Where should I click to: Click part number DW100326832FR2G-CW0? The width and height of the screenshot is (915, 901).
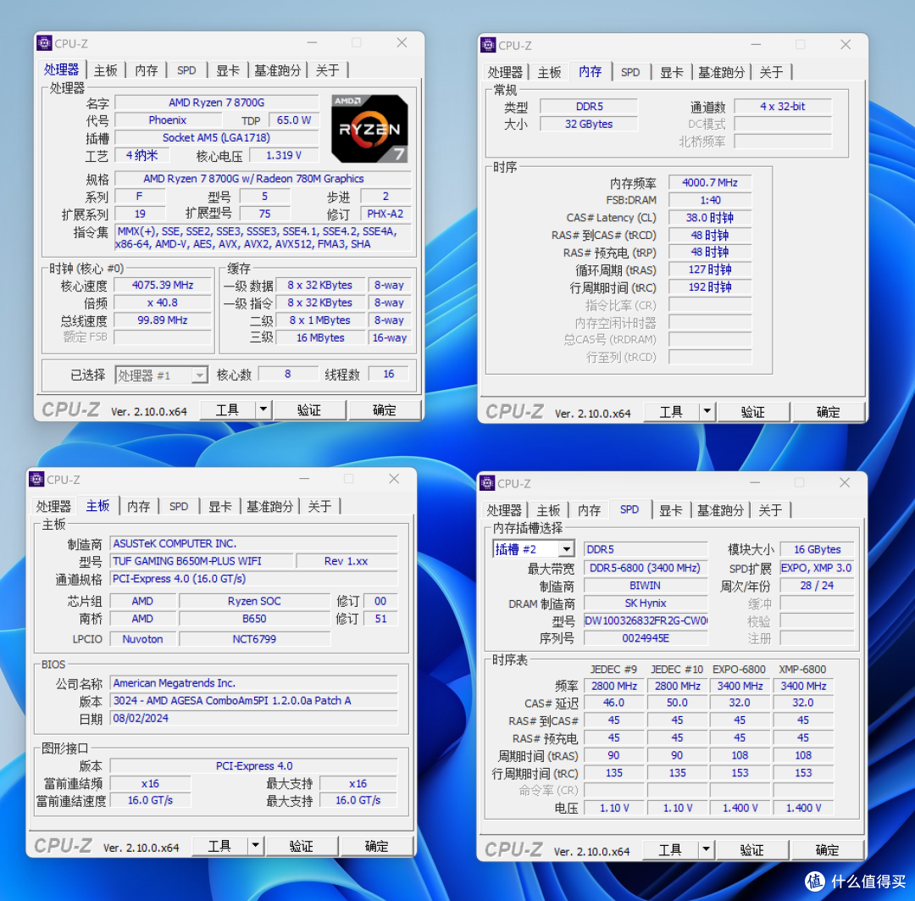(x=646, y=620)
